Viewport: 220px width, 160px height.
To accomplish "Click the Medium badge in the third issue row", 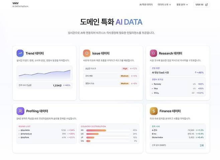I will coord(125,84).
